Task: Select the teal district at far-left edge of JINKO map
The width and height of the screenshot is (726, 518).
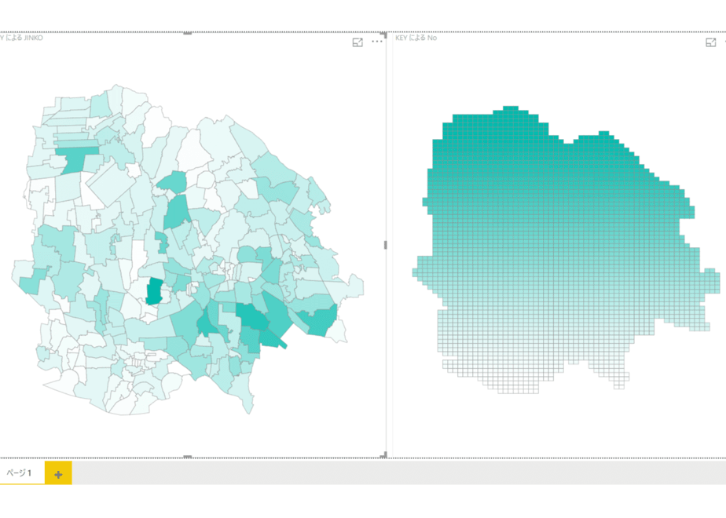Action: pyautogui.click(x=32, y=281)
